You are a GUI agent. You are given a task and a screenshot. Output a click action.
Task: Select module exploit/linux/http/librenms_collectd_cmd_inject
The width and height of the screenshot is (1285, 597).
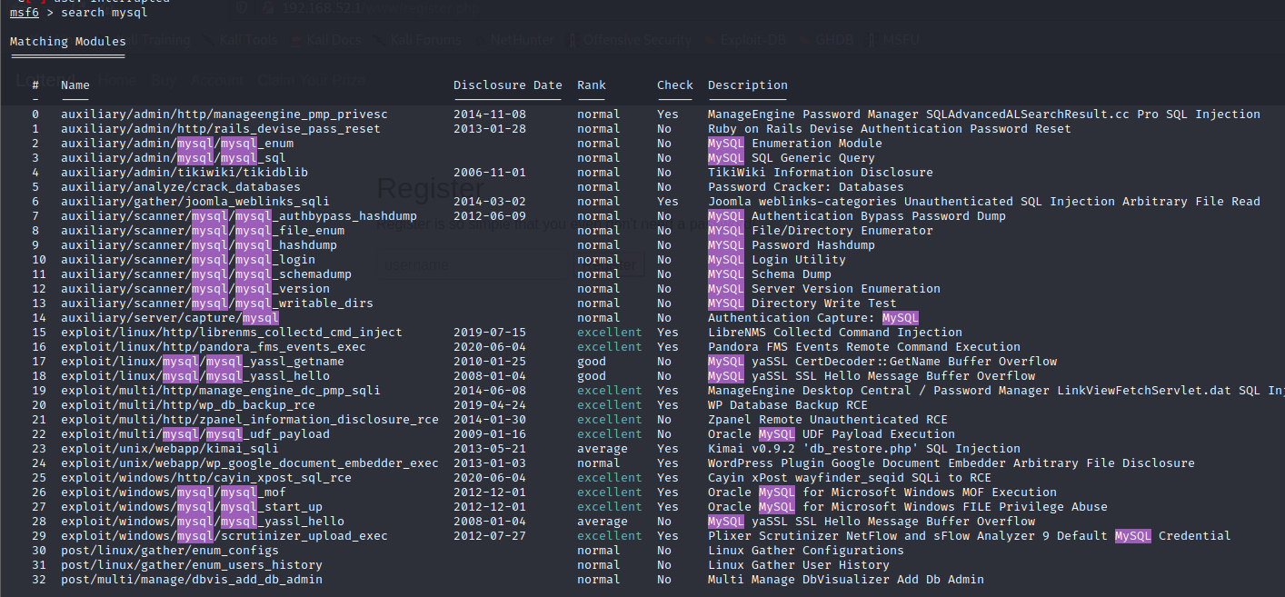(232, 333)
